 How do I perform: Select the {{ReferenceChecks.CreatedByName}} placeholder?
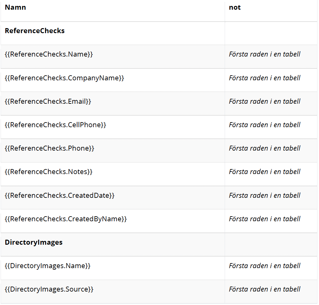pos(65,219)
